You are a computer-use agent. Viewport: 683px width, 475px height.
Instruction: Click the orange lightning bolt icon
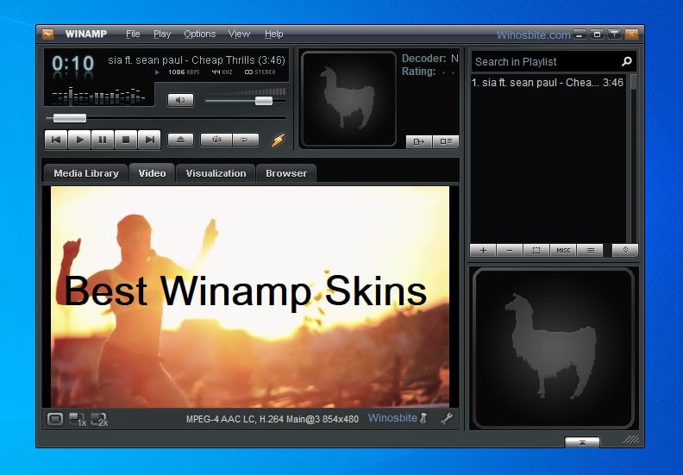(279, 140)
